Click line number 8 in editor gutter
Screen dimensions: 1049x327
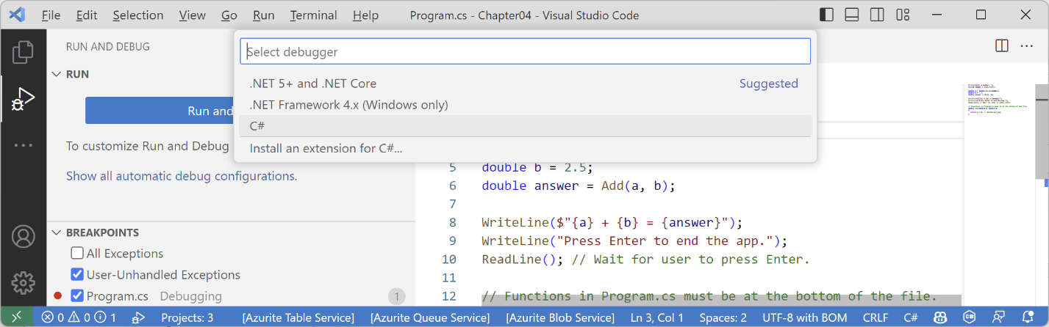point(453,222)
